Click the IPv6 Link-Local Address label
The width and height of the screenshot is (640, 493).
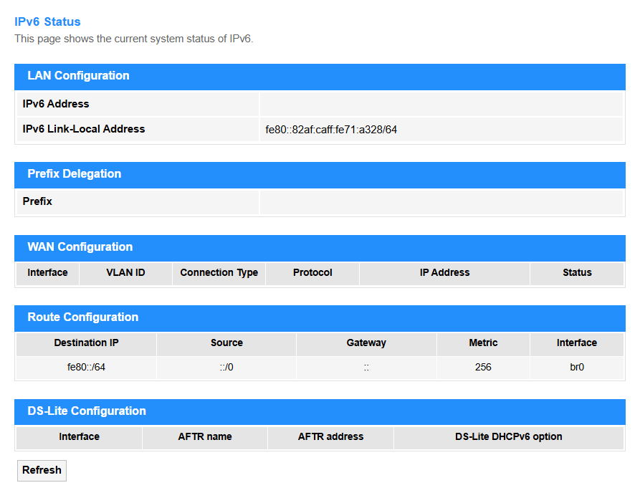[x=84, y=129]
